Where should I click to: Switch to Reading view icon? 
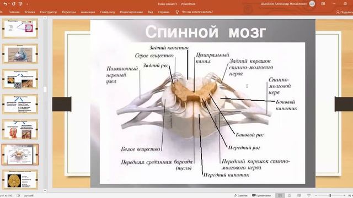point(299,196)
